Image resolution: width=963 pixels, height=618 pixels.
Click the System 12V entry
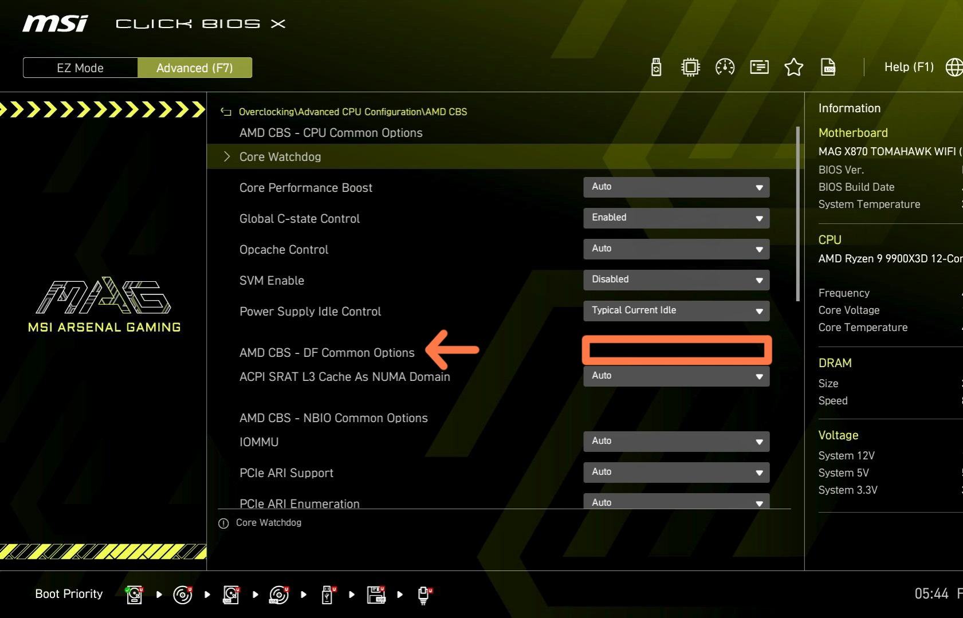847,456
